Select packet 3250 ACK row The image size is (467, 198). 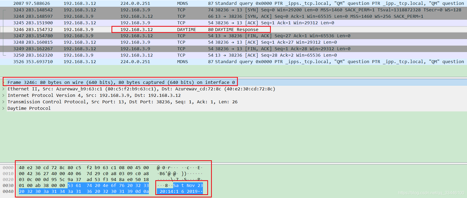click(x=233, y=55)
